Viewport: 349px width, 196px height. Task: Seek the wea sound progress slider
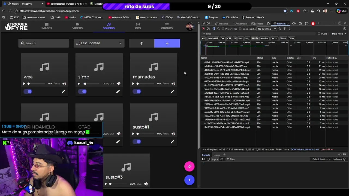pos(36,84)
